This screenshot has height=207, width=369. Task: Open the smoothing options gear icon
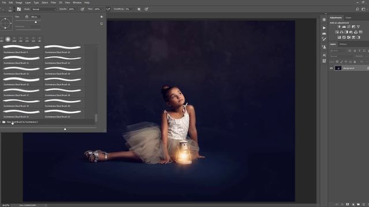[139, 9]
